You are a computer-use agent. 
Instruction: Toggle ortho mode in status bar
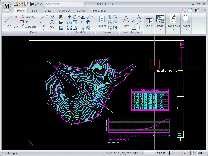179,153
